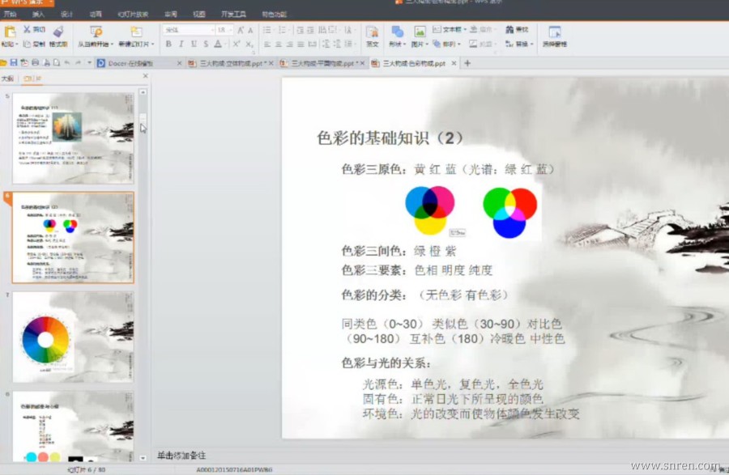Close the slide thumbnail pane
This screenshot has width=729, height=475.
pos(146,76)
